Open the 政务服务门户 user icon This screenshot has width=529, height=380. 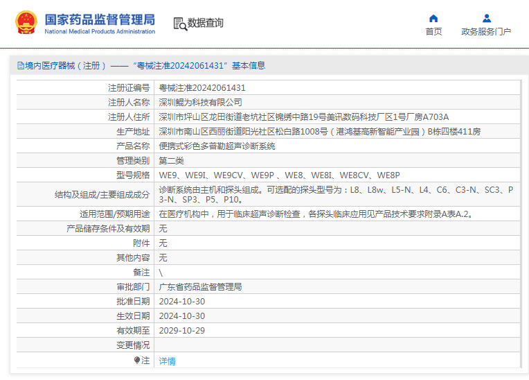[487, 18]
